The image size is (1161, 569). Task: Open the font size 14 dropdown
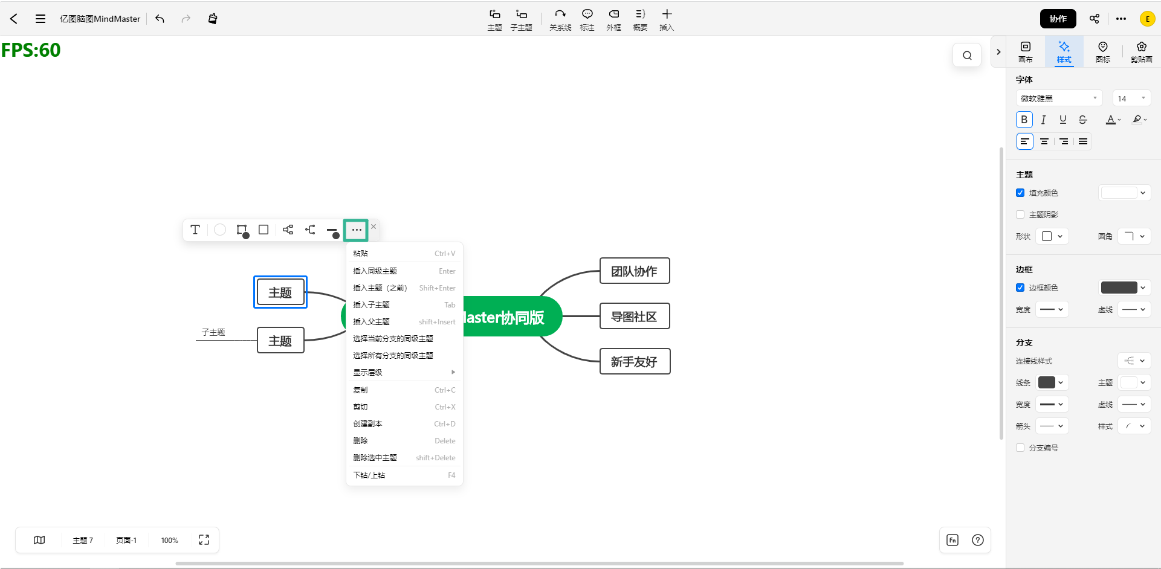[1131, 98]
